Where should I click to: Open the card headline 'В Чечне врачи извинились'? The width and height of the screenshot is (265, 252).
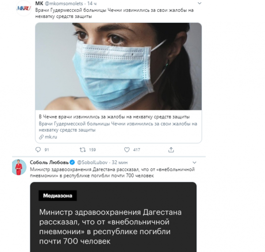coord(114,117)
